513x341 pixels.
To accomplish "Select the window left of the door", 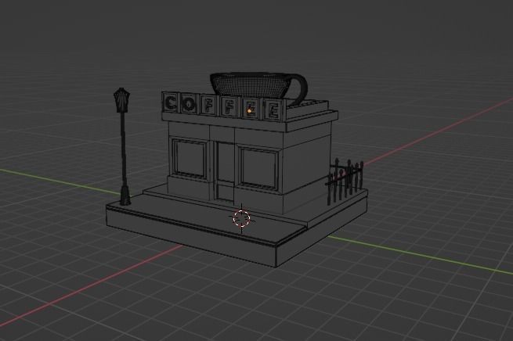I will 190,159.
